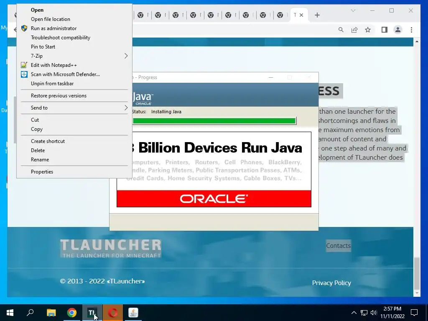Screen dimensions: 428x321
Task: Select Copy from the context menu
Action: pos(37,129)
